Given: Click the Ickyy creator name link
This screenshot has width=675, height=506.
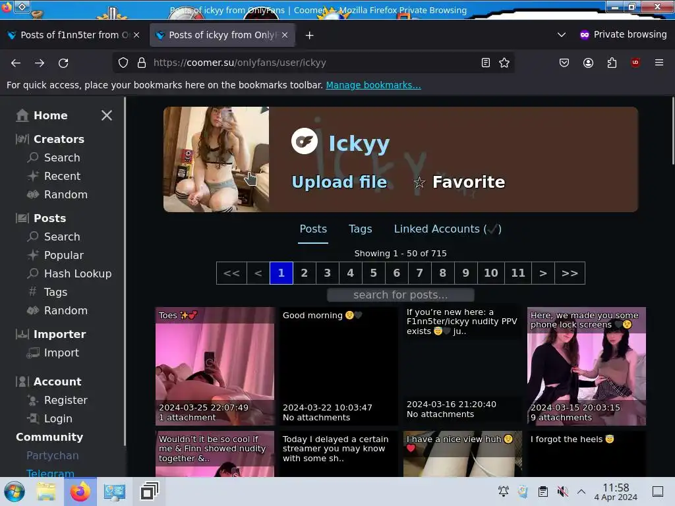Looking at the screenshot, I should (x=359, y=143).
